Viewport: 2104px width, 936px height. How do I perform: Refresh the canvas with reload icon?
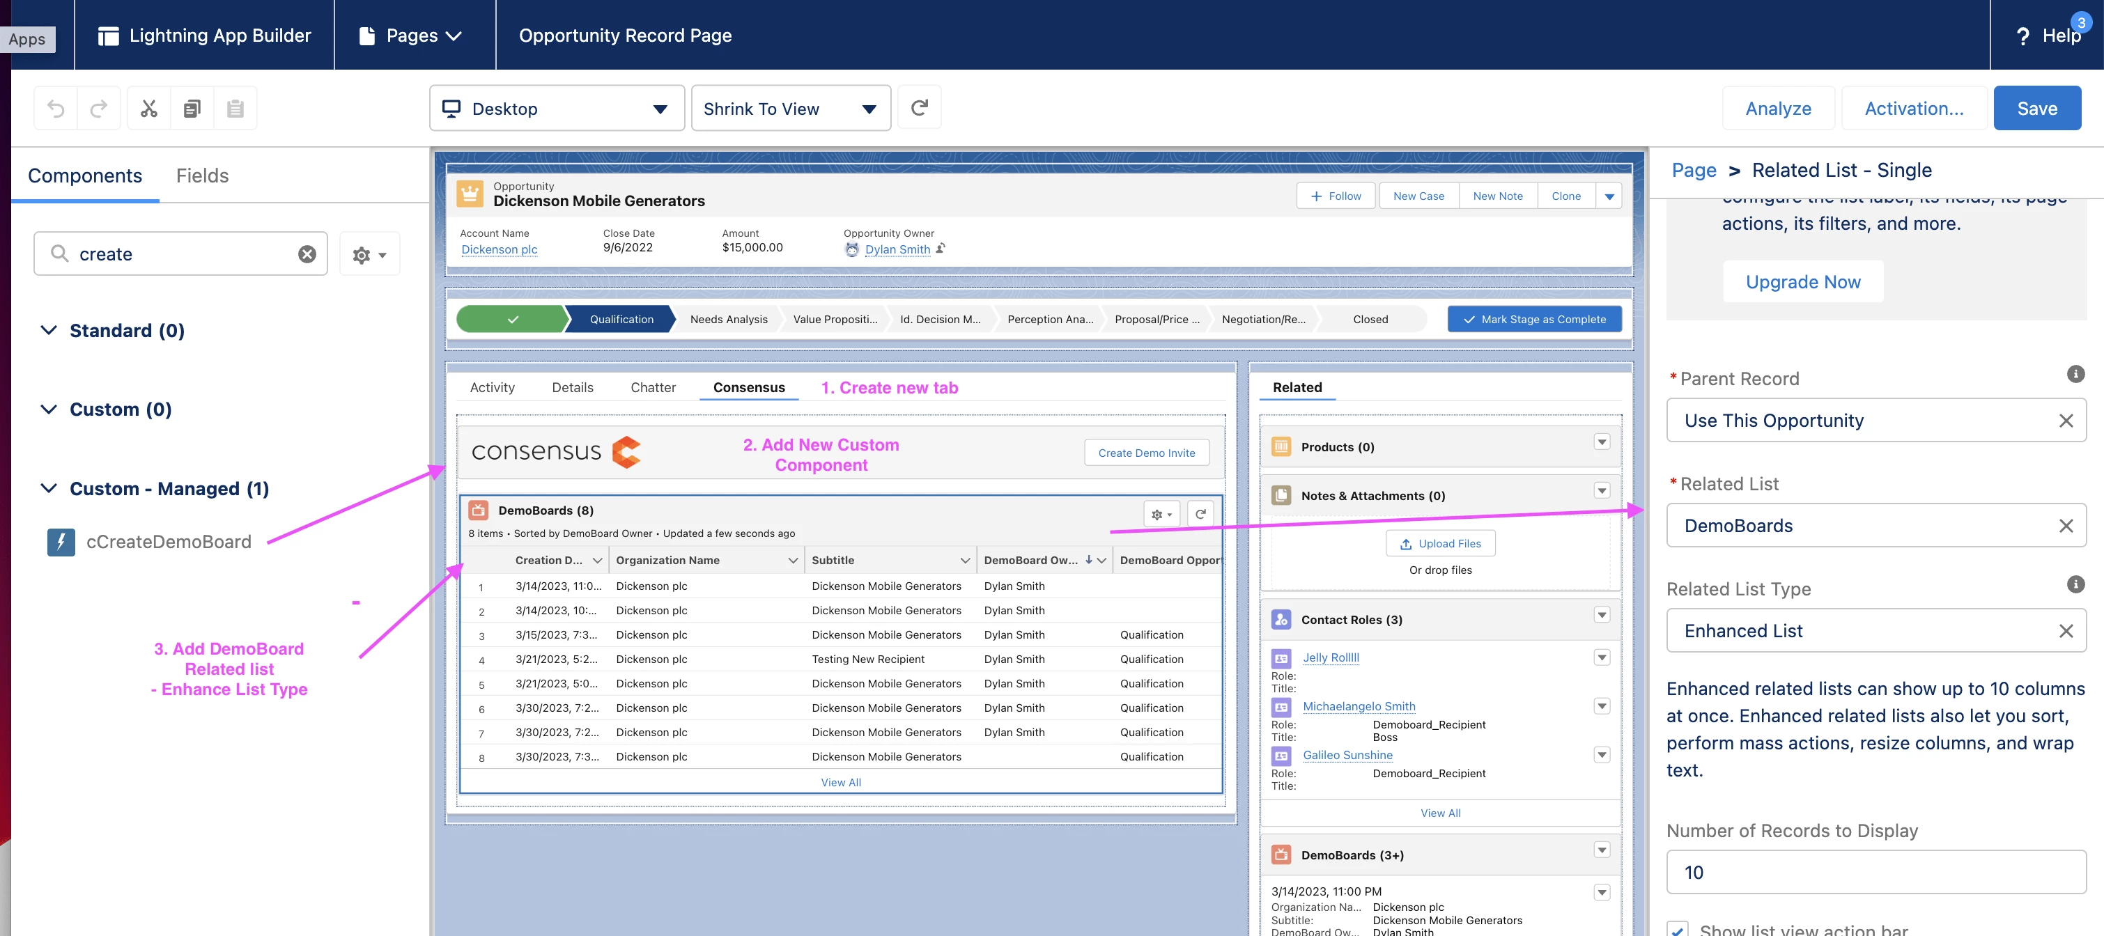tap(919, 108)
